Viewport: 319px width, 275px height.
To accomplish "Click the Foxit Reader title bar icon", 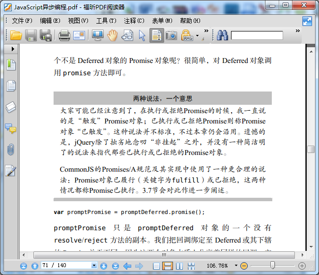I will 8,7.
